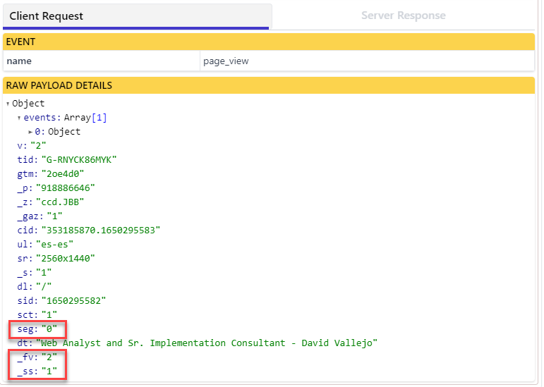The width and height of the screenshot is (544, 387).
Task: Select the page_view event name value
Action: (226, 61)
